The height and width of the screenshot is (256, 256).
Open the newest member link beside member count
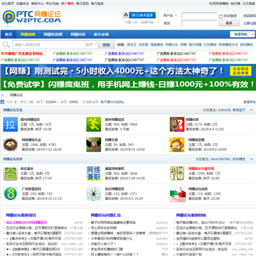click(112, 102)
